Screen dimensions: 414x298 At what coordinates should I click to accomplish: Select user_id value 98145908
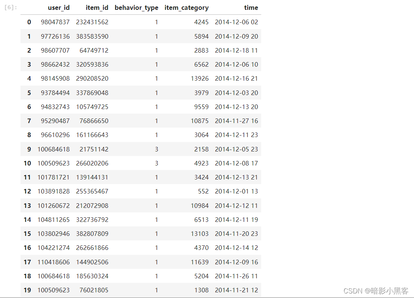[55, 78]
